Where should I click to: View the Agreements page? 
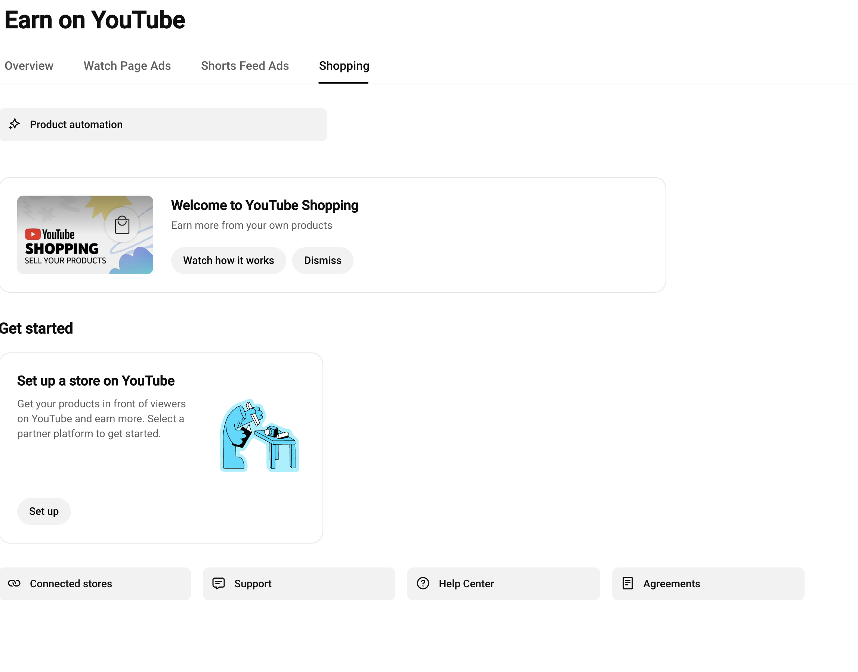(708, 584)
